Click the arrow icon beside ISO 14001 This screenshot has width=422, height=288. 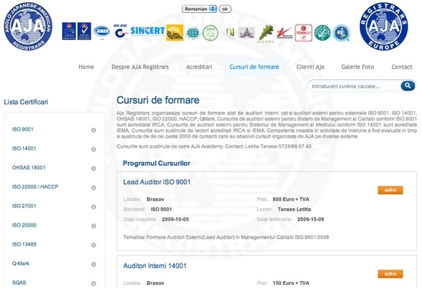[x=94, y=149]
